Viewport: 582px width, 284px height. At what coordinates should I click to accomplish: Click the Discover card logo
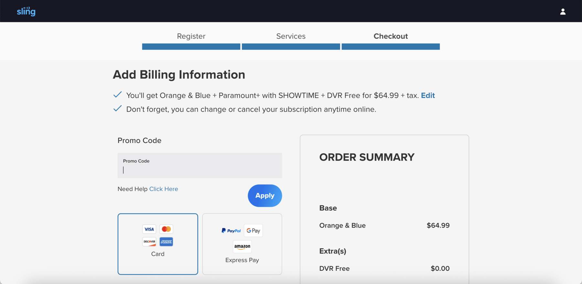coord(149,242)
